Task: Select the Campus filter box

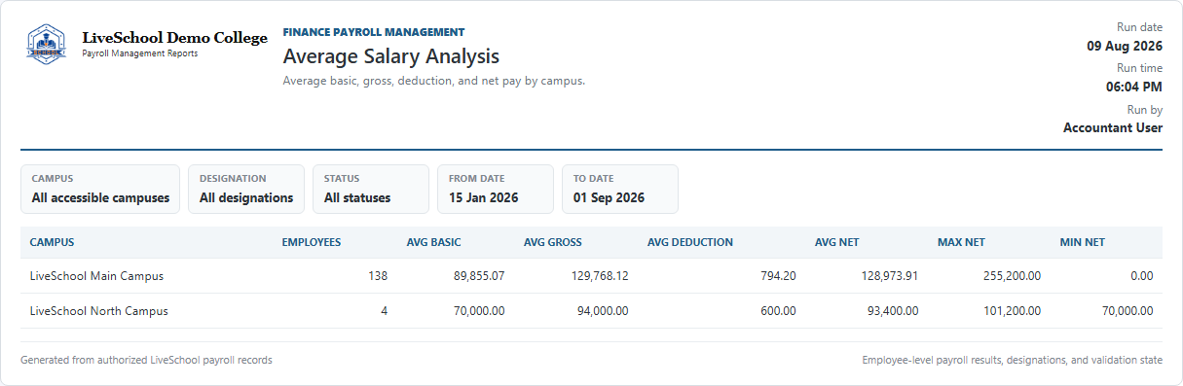Action: (x=100, y=190)
